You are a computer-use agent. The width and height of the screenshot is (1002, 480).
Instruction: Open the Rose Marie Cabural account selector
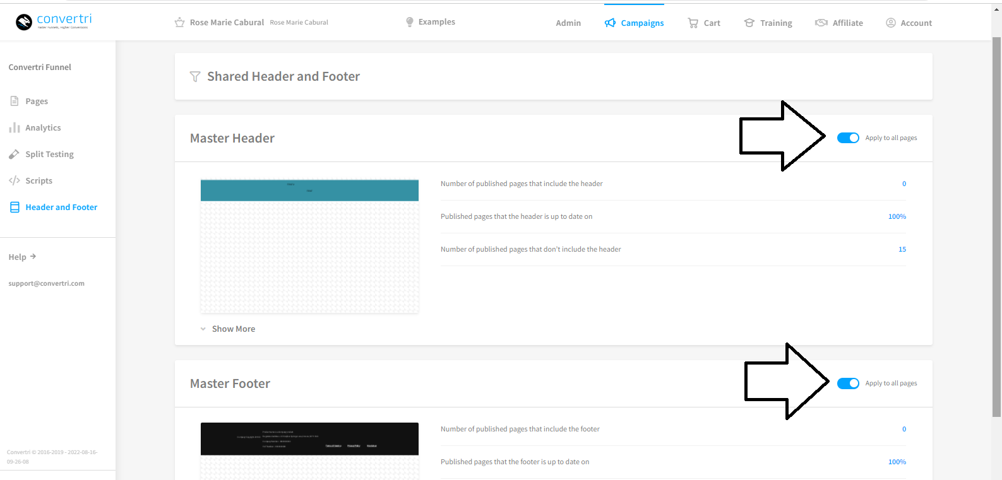click(227, 23)
